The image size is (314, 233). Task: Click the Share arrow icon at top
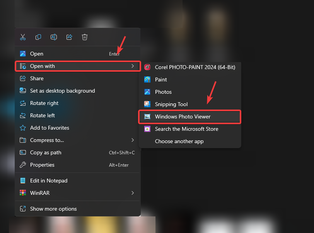(x=69, y=37)
